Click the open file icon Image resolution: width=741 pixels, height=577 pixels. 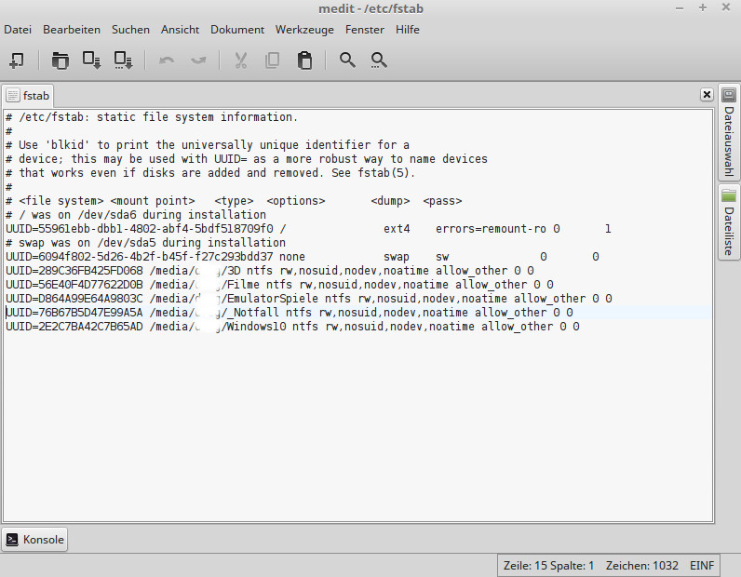point(60,60)
